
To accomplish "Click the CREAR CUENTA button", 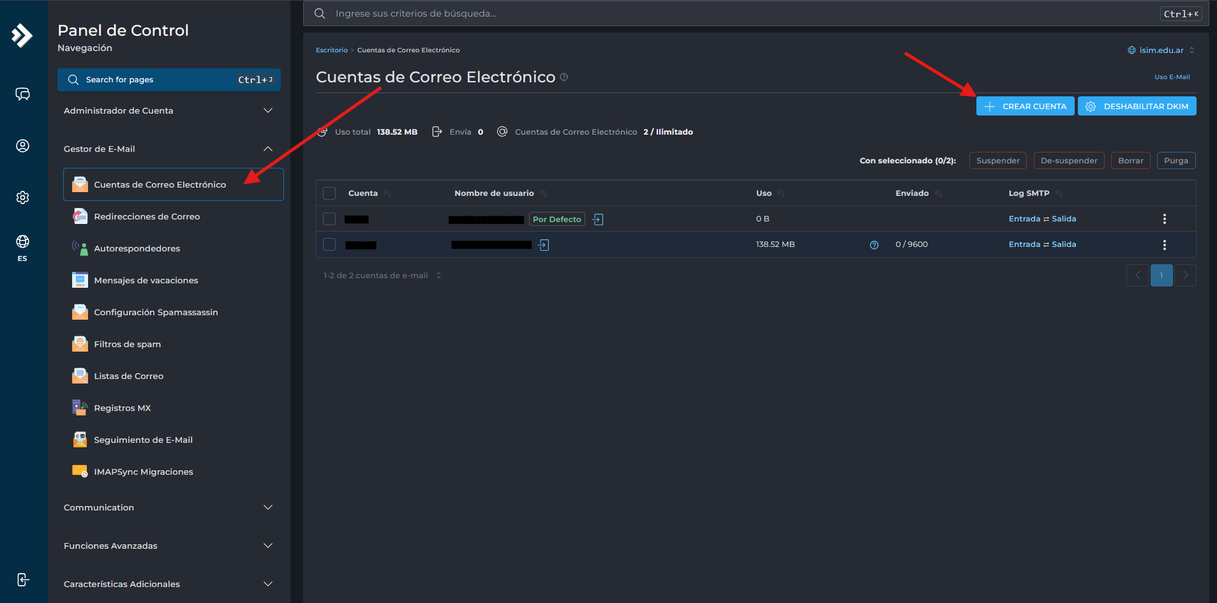I will coord(1025,107).
